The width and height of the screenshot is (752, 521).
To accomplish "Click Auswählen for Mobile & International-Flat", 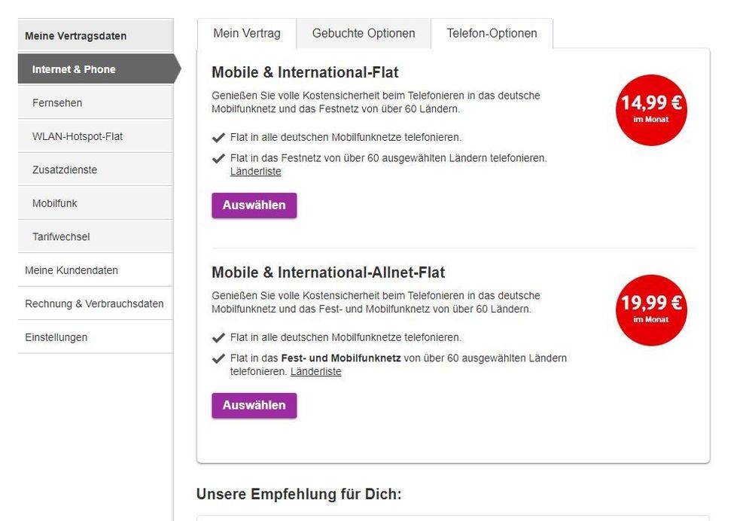I will (254, 206).
